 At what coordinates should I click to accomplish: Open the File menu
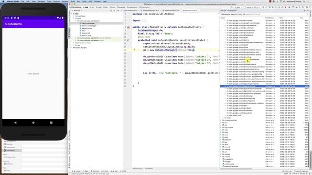pyautogui.click(x=23, y=1)
